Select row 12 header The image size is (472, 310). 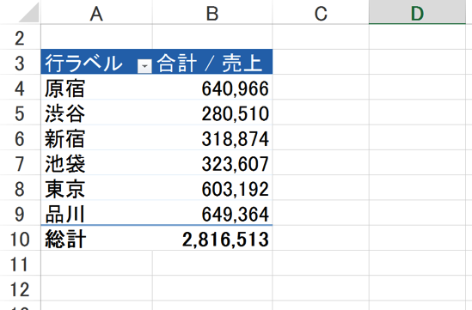20,288
